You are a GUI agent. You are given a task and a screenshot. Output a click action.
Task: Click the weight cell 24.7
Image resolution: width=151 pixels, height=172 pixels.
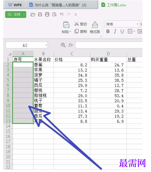pyautogui.click(x=108, y=65)
